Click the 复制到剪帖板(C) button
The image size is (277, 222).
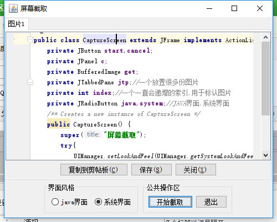[x=94, y=170]
